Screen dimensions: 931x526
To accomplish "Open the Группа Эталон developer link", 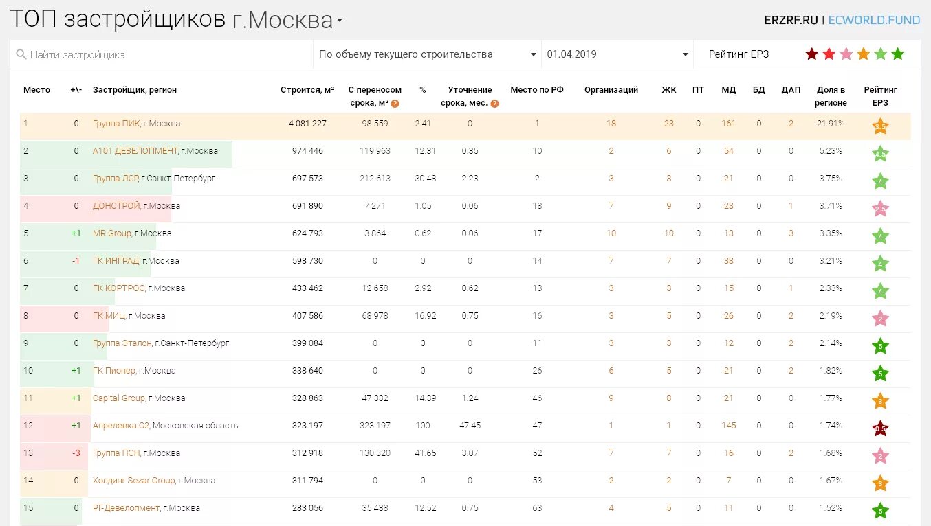I will tap(122, 343).
